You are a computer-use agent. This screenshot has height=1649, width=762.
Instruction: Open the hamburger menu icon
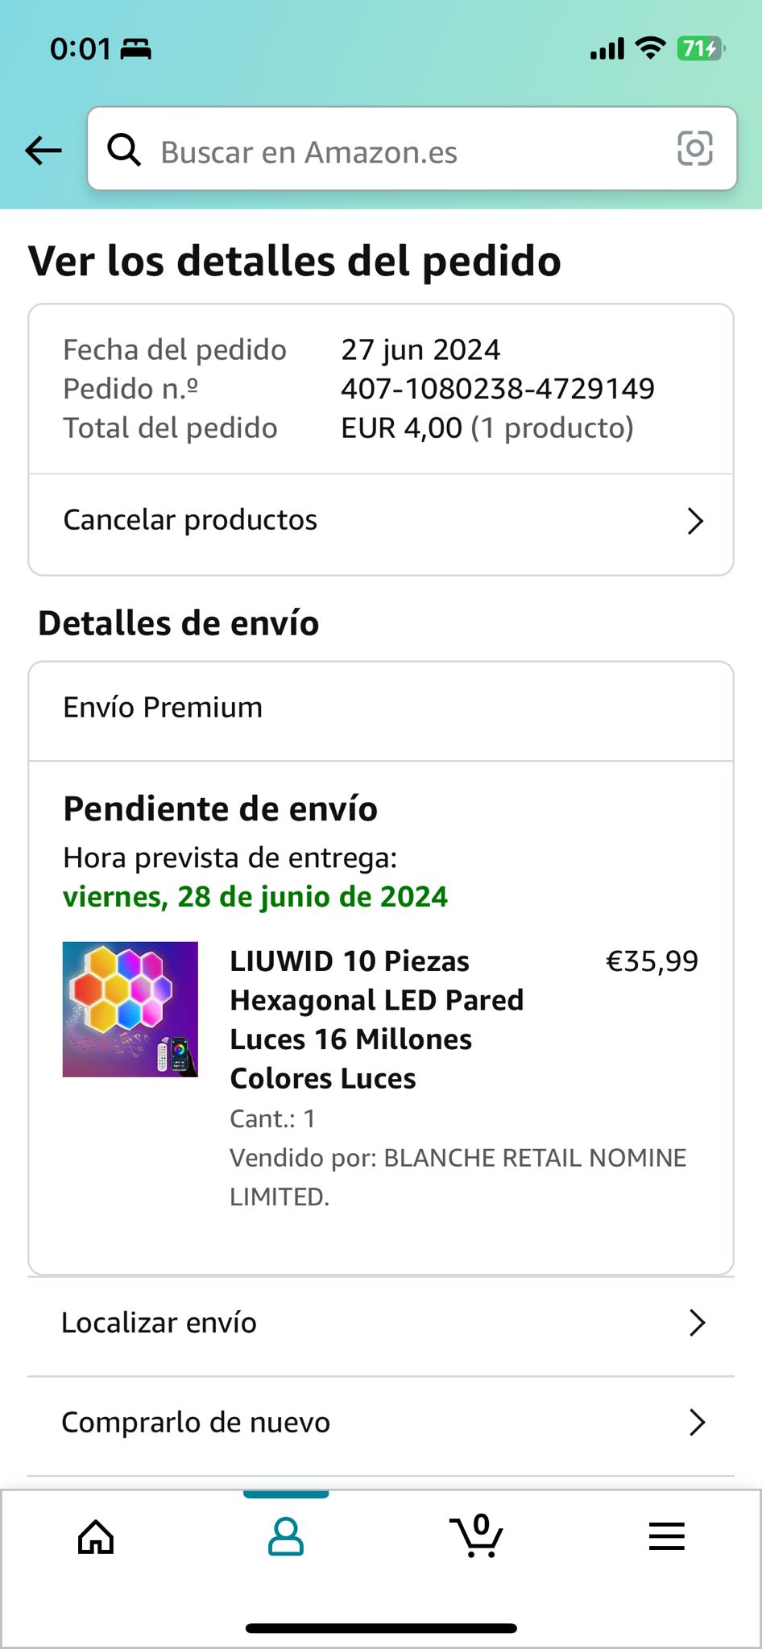point(667,1536)
